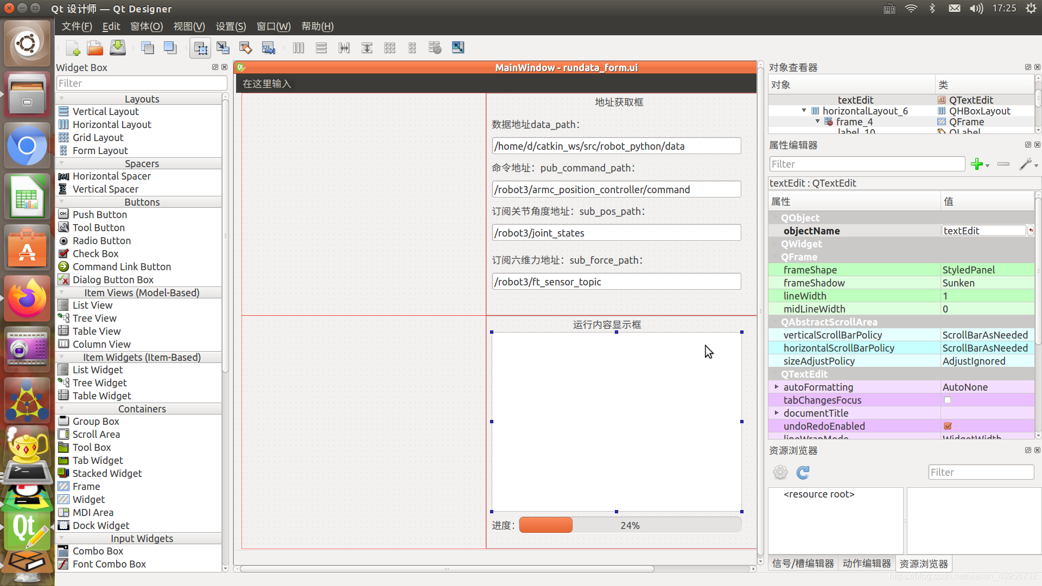Click the Widget Box close icon
The image size is (1042, 586).
[225, 67]
